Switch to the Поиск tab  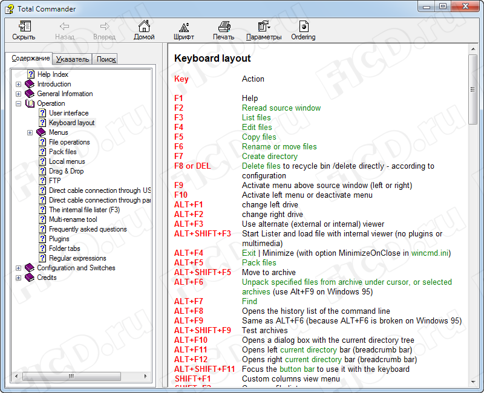(x=106, y=59)
